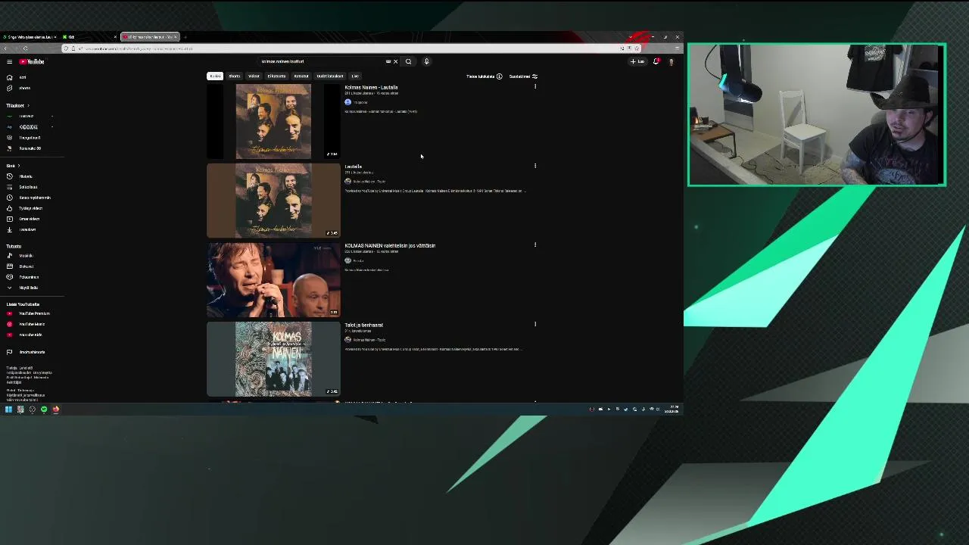Image resolution: width=969 pixels, height=545 pixels.
Task: Open the account avatar menu
Action: pyautogui.click(x=671, y=61)
